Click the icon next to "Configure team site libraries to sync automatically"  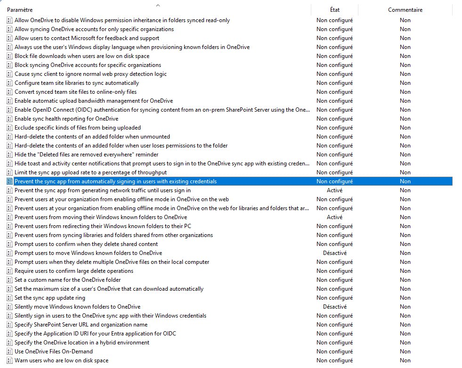[10, 83]
